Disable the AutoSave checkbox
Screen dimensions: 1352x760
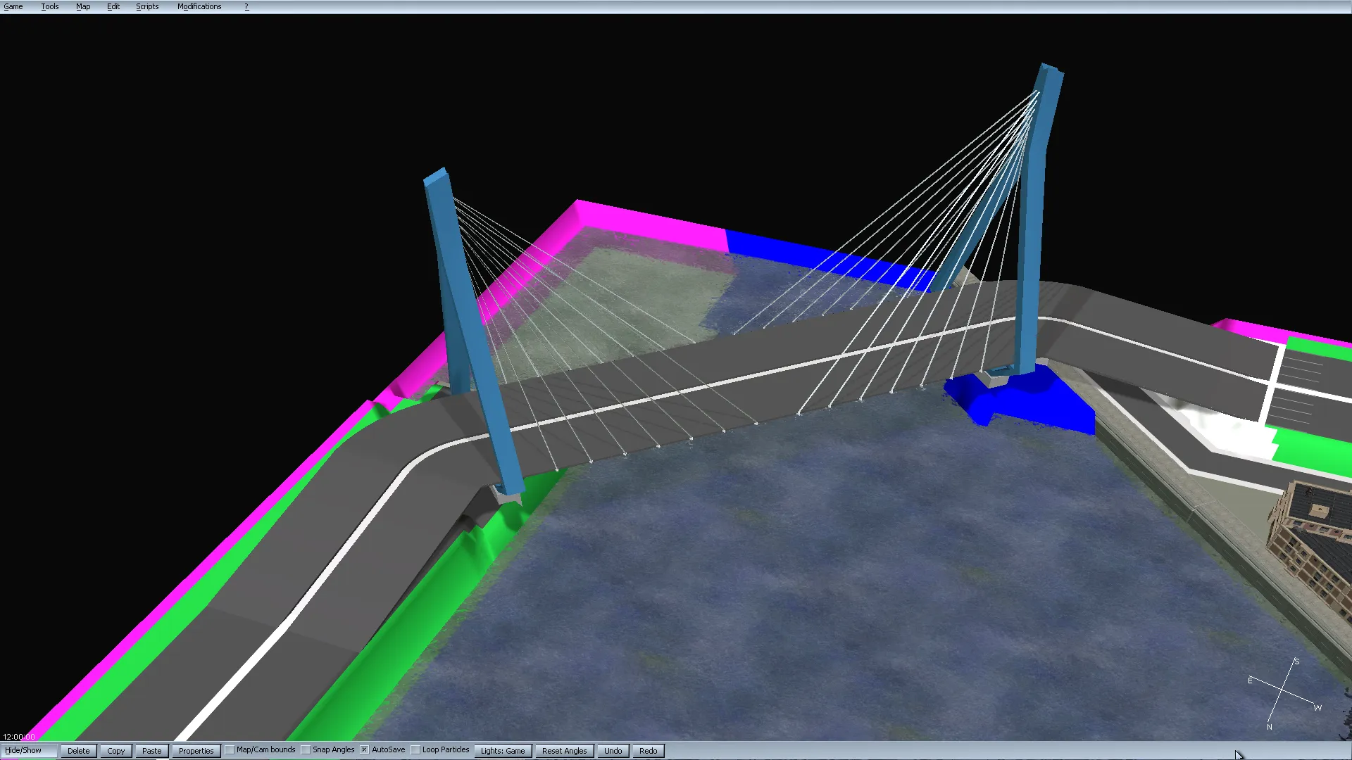[365, 750]
